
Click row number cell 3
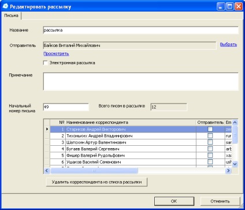pyautogui.click(x=58, y=142)
